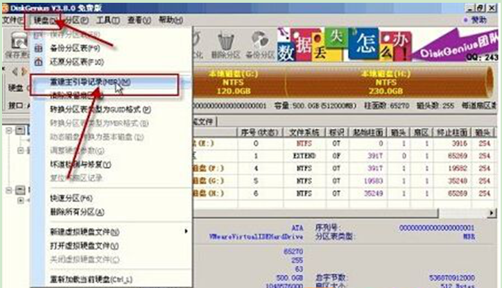Click the 序列号 serial number value

coord(436,228)
